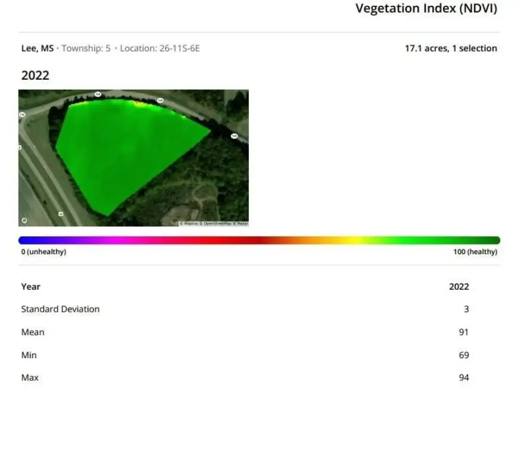The width and height of the screenshot is (518, 457).
Task: Click the highway shield at map's bottom road
Action: tap(61, 214)
